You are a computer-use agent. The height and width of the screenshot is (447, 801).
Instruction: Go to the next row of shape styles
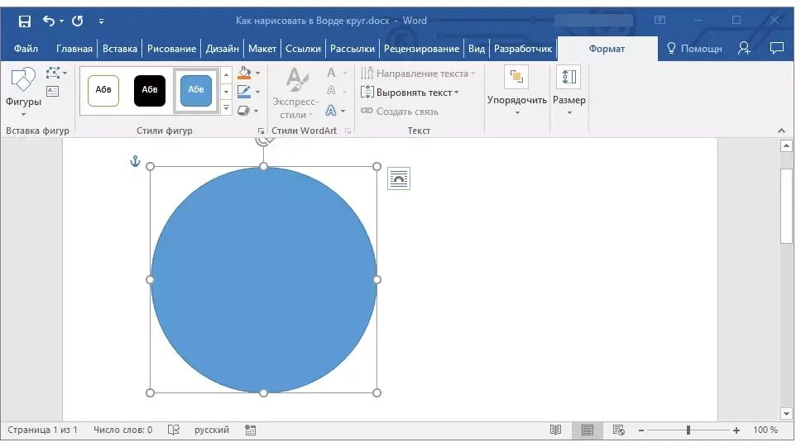point(226,92)
